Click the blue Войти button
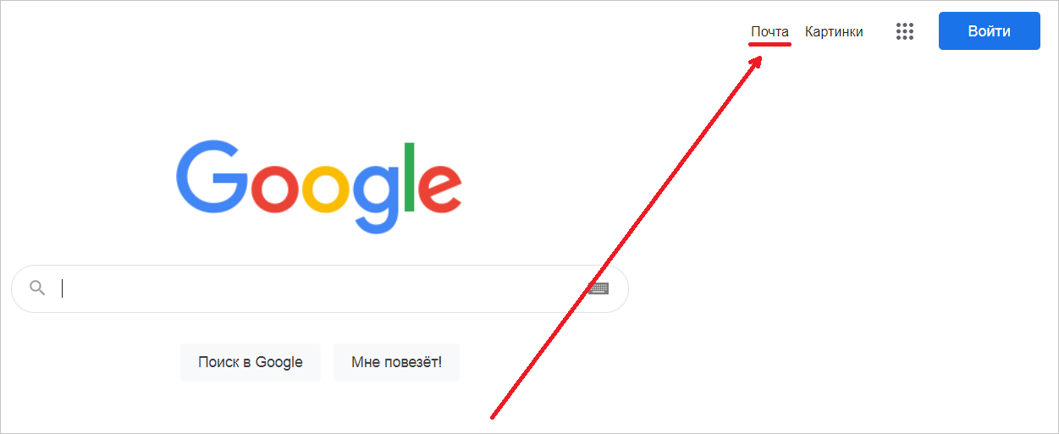The height and width of the screenshot is (434, 1059). point(989,31)
